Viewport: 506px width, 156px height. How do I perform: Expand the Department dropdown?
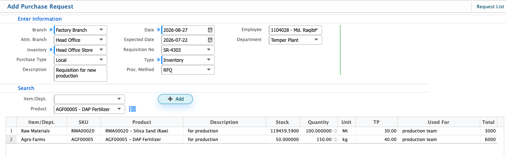(316, 40)
